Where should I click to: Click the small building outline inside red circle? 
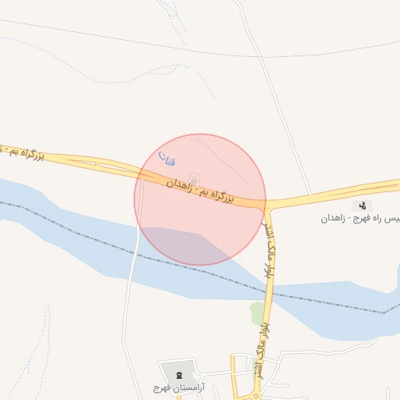194,180
